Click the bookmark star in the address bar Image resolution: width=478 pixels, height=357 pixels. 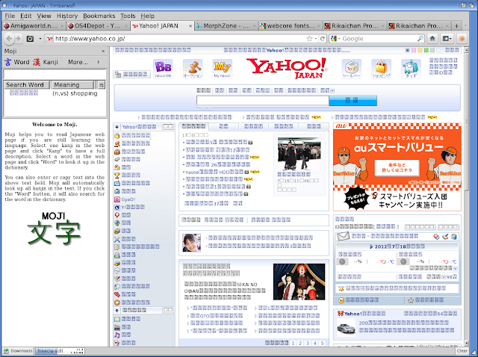click(x=309, y=38)
